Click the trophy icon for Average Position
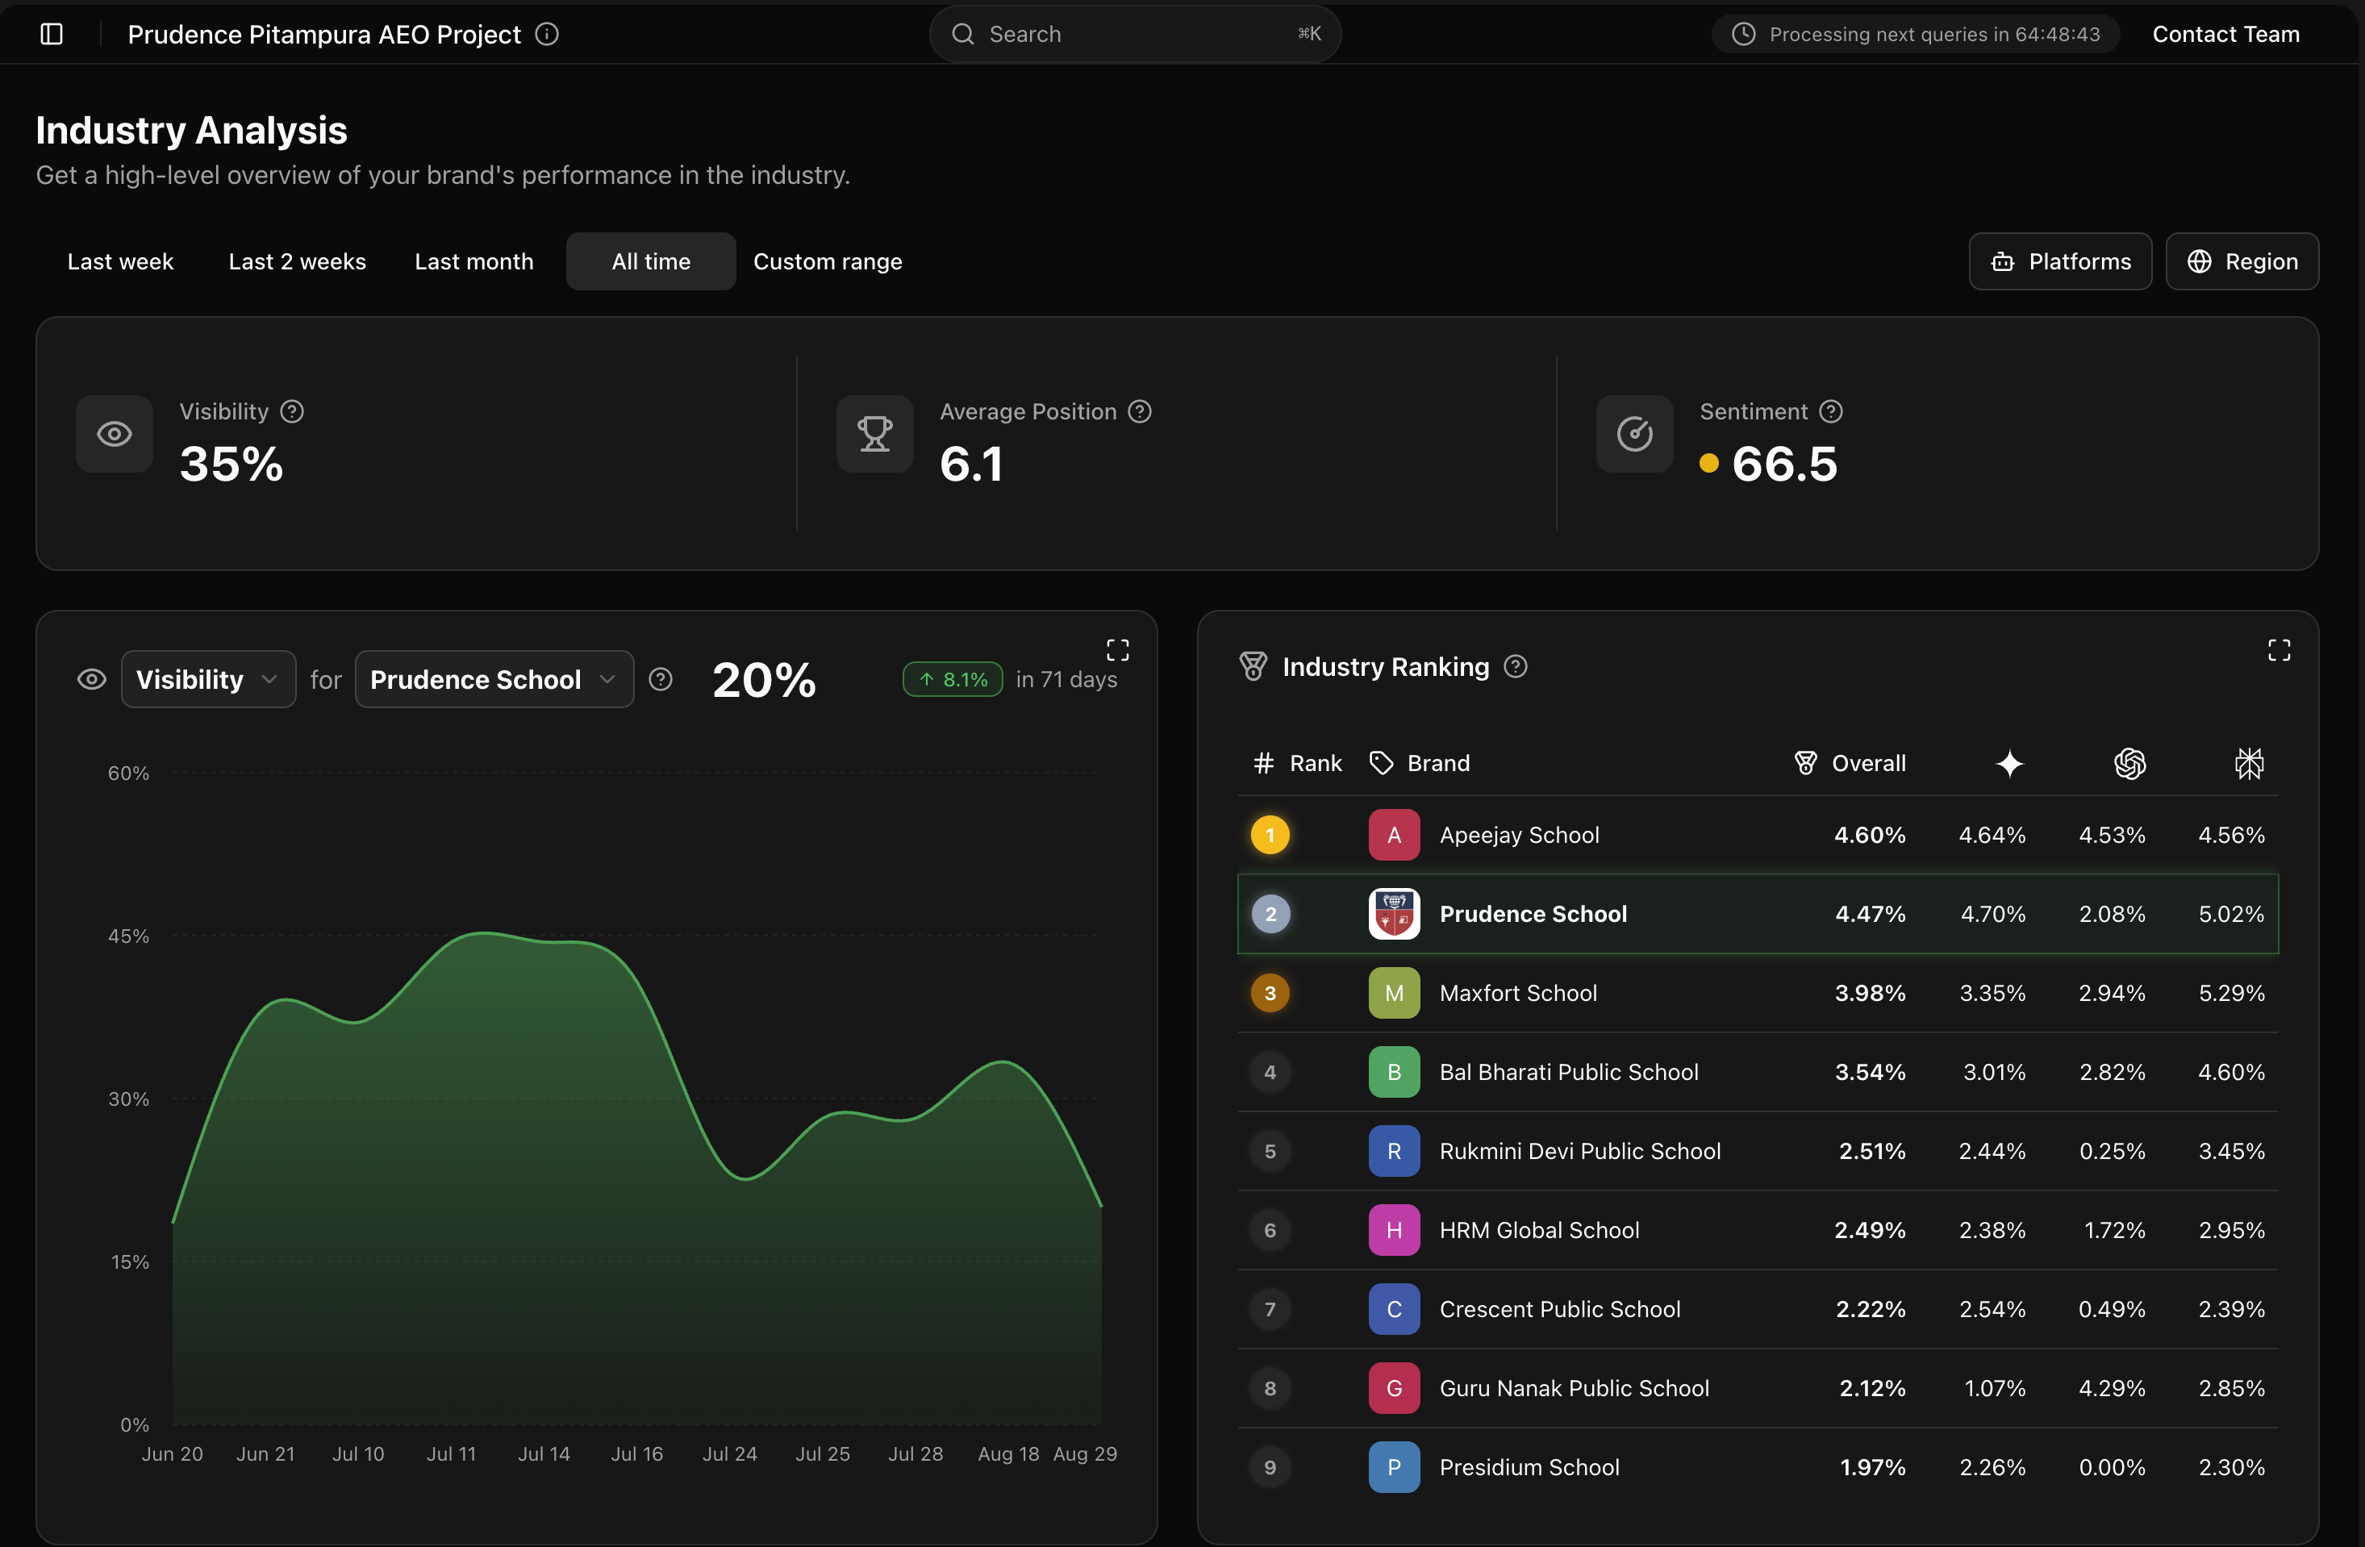The height and width of the screenshot is (1547, 2365). 874,434
